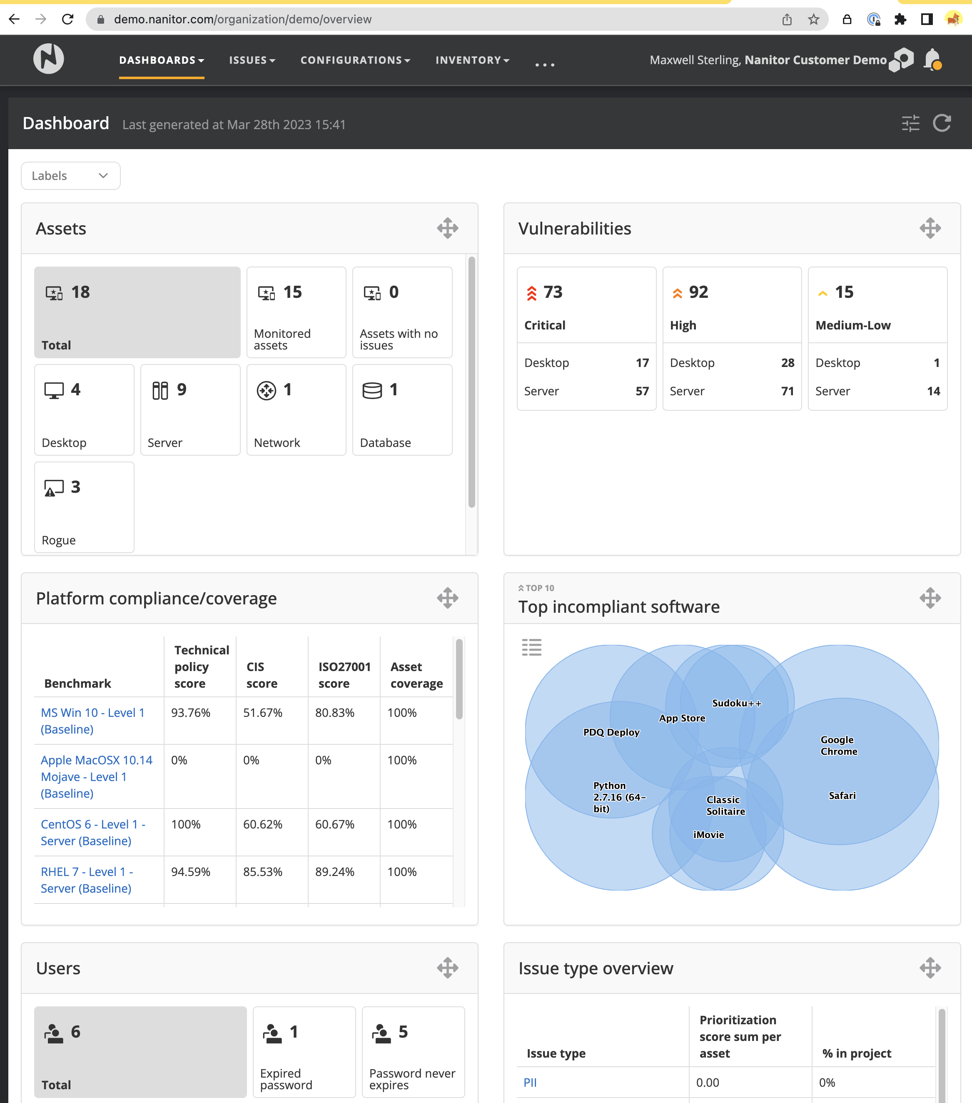The image size is (972, 1103).
Task: Open dashboard filter settings sliders icon
Action: (x=910, y=123)
